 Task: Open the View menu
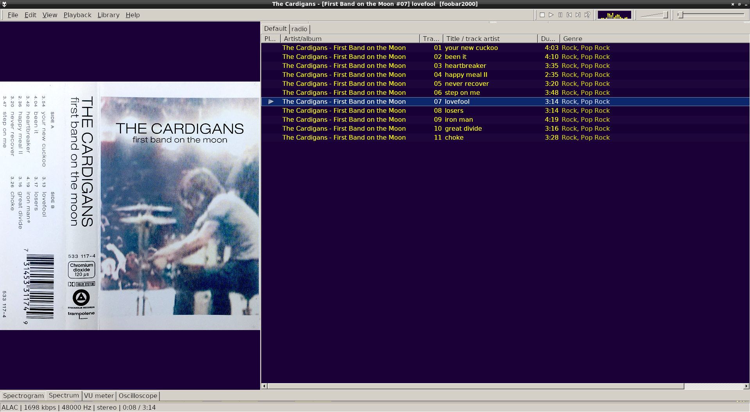pyautogui.click(x=50, y=15)
